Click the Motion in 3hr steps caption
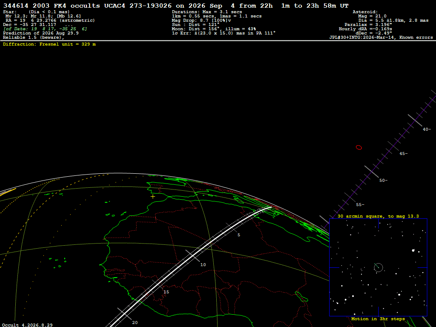 [378, 318]
